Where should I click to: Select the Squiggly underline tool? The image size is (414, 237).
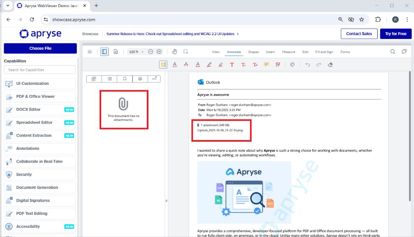(198, 65)
